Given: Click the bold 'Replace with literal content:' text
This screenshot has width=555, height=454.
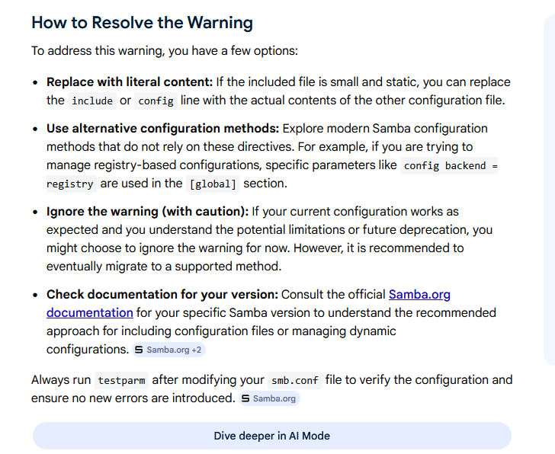Looking at the screenshot, I should tap(128, 82).
